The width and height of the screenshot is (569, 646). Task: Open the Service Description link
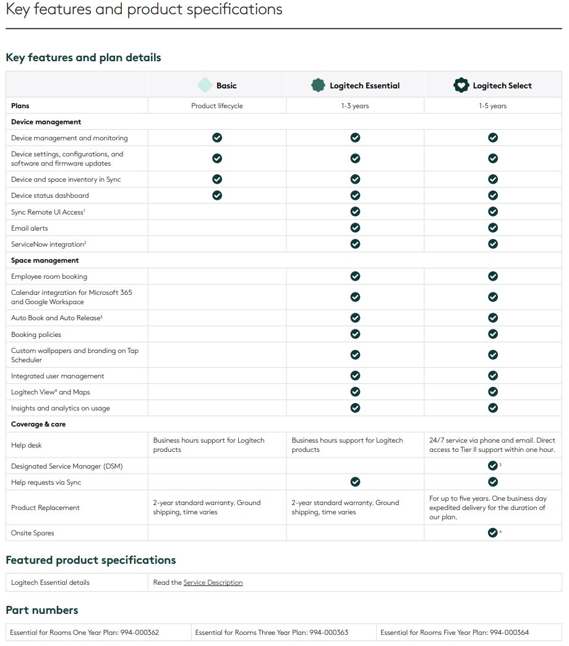click(x=213, y=582)
